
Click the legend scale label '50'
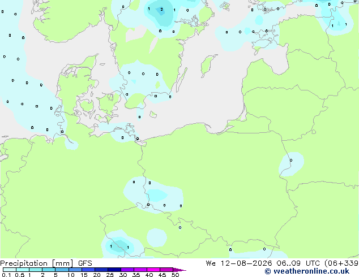click(x=175, y=275)
